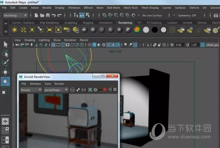Switch to the Poly Modeling shelf tab
This screenshot has width=220, height=148.
pos(49,23)
